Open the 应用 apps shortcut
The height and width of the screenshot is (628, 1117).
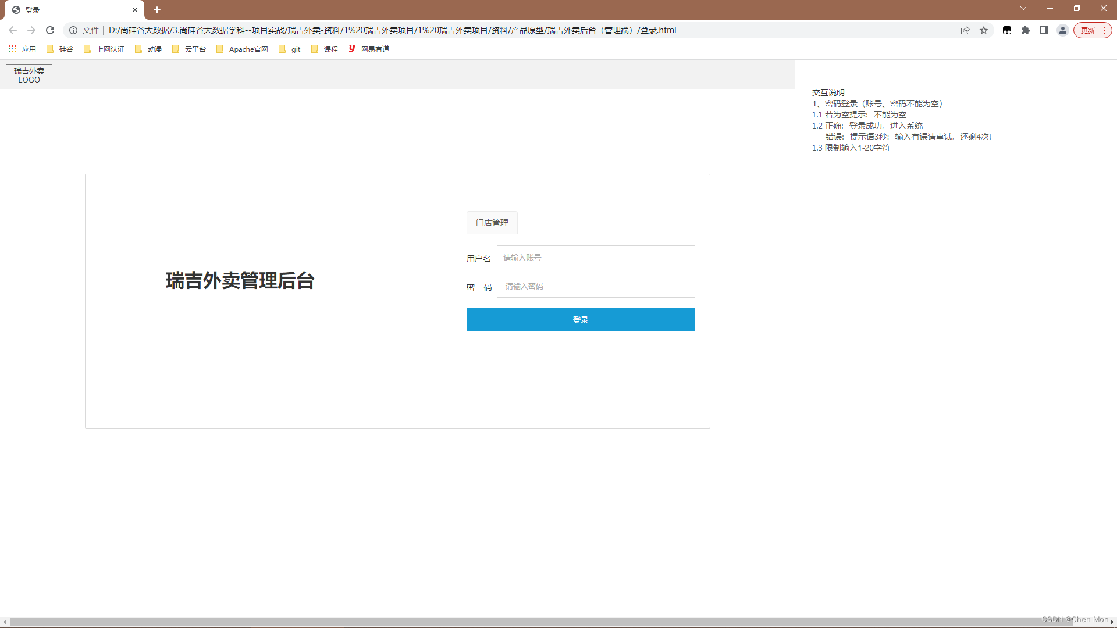click(x=22, y=49)
